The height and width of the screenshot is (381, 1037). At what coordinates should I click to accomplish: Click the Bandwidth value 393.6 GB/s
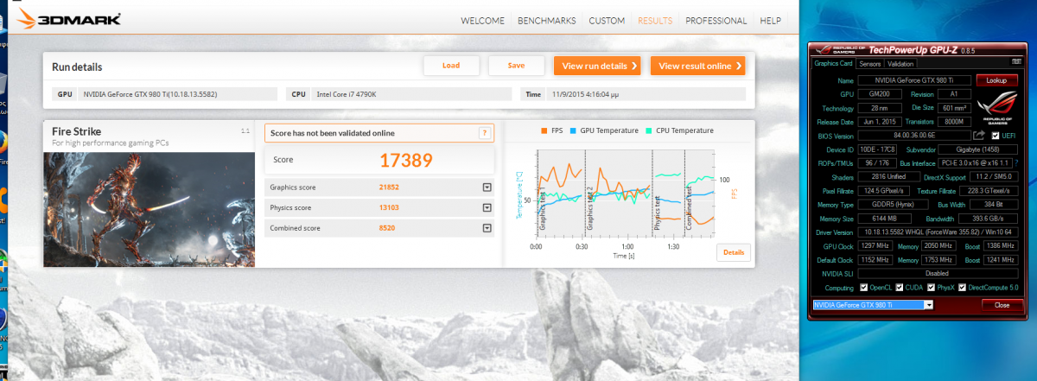click(986, 219)
